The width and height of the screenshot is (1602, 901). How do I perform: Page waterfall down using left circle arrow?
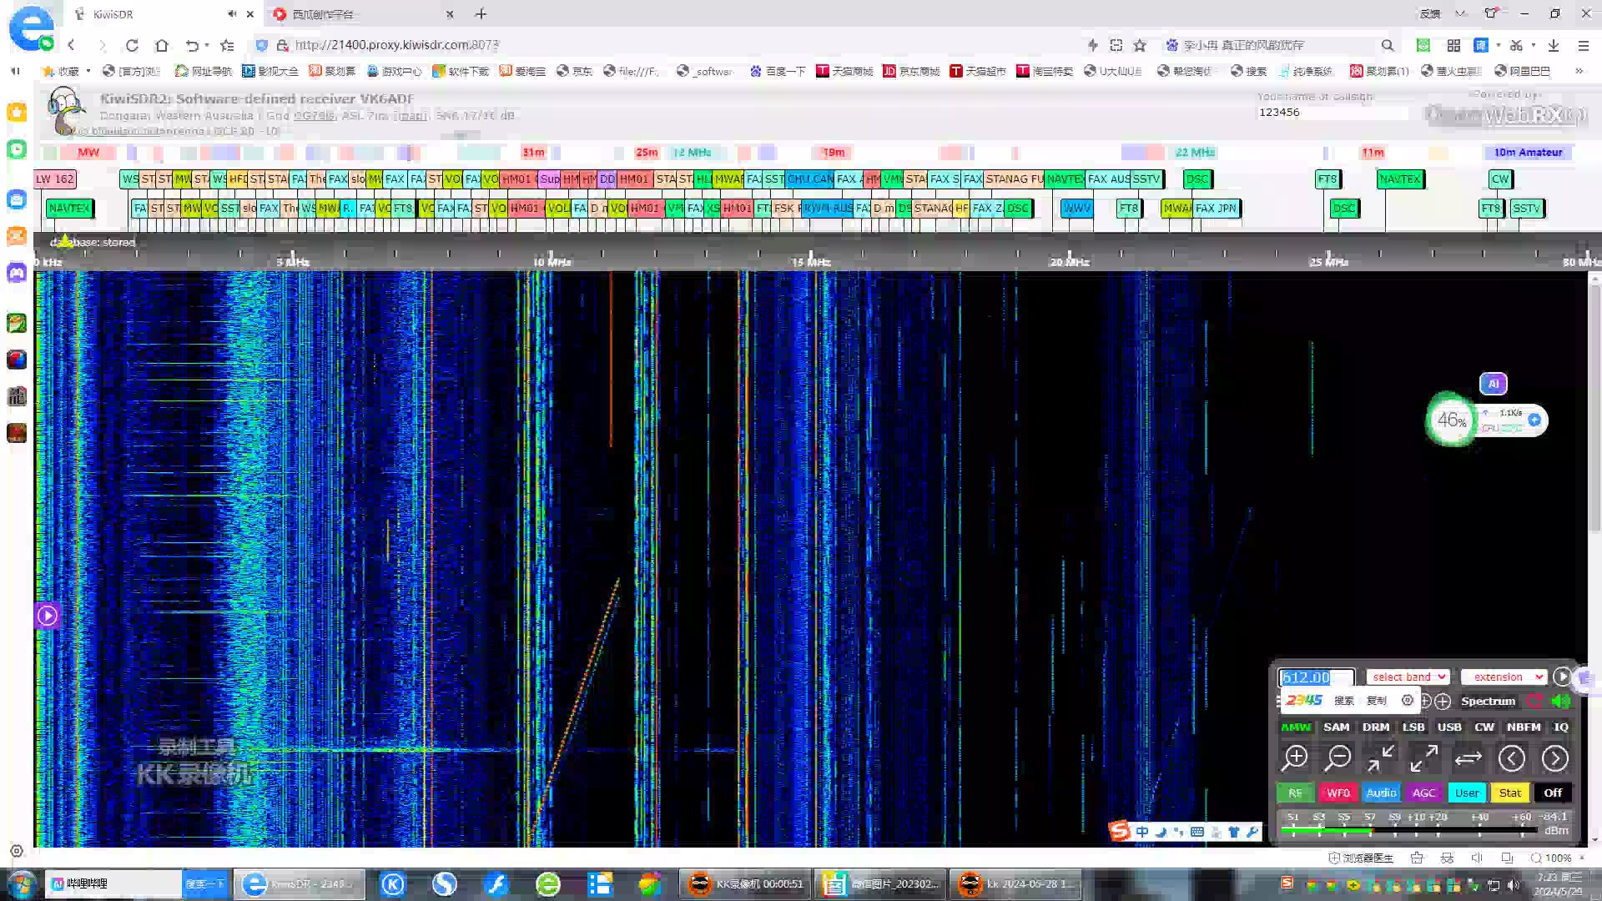[1511, 758]
